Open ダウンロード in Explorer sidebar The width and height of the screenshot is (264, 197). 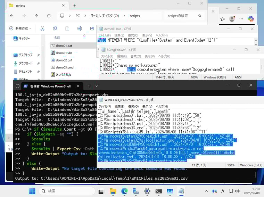click(x=25, y=63)
